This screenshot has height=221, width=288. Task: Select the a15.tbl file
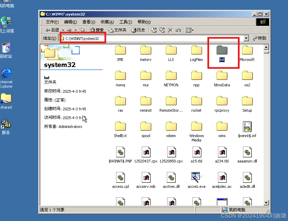coord(196,155)
